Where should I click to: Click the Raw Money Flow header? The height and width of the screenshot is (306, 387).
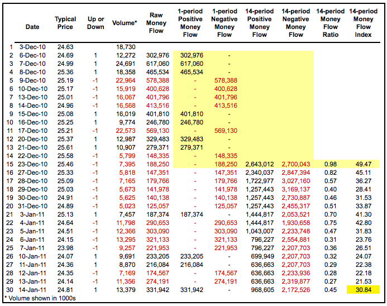click(x=156, y=23)
